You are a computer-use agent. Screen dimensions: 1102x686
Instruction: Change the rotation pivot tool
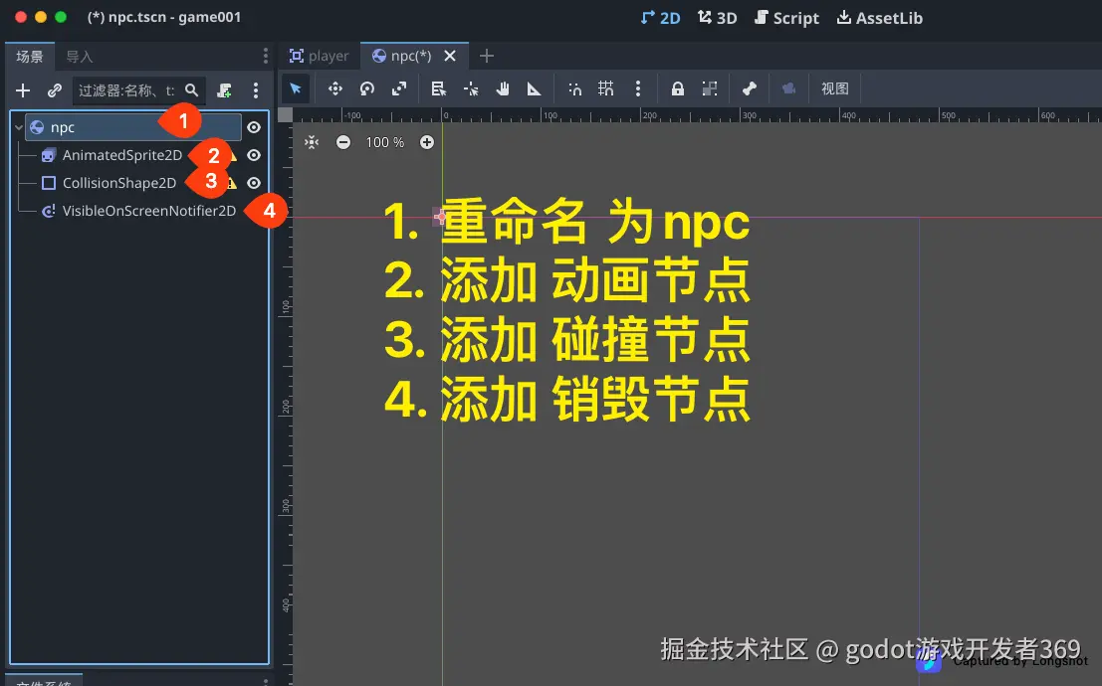pyautogui.click(x=471, y=88)
